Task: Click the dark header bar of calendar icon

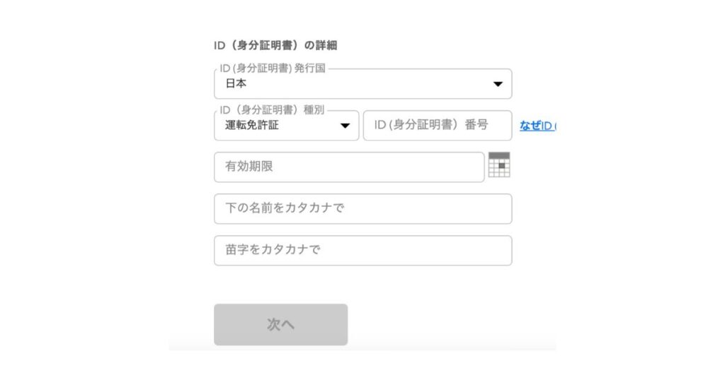Action: (x=499, y=155)
